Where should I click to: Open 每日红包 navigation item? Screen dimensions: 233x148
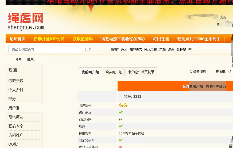click(161, 39)
